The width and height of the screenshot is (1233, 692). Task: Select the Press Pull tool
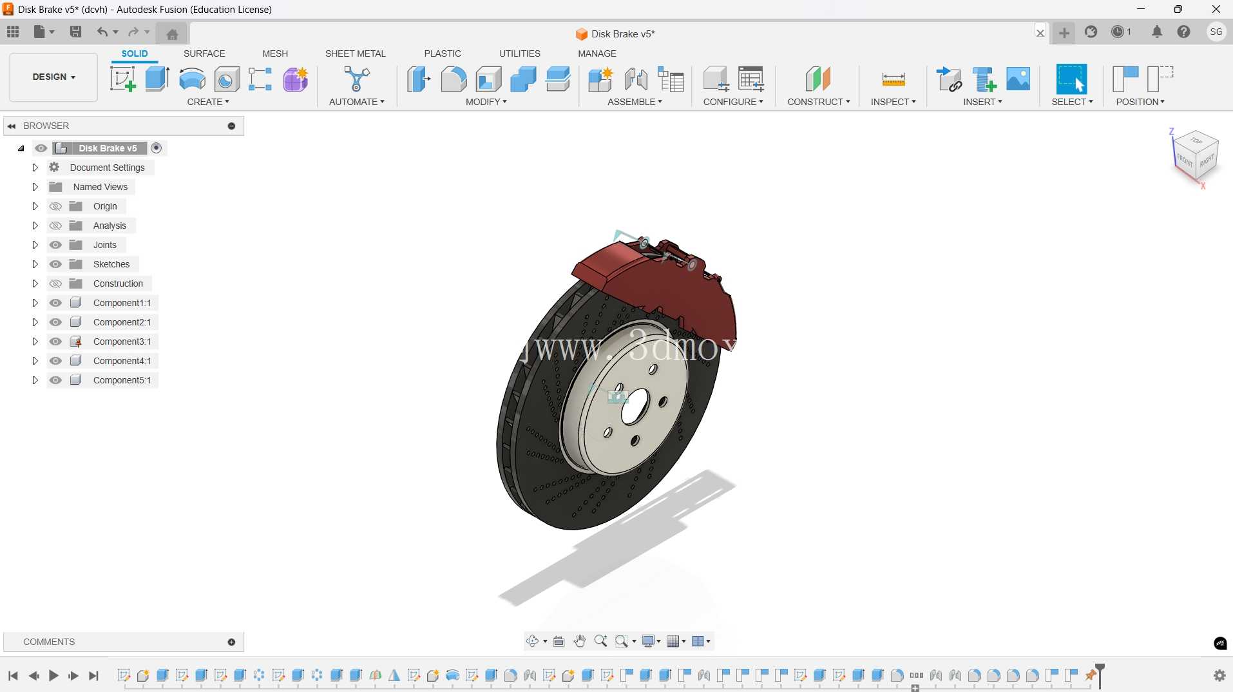(419, 79)
